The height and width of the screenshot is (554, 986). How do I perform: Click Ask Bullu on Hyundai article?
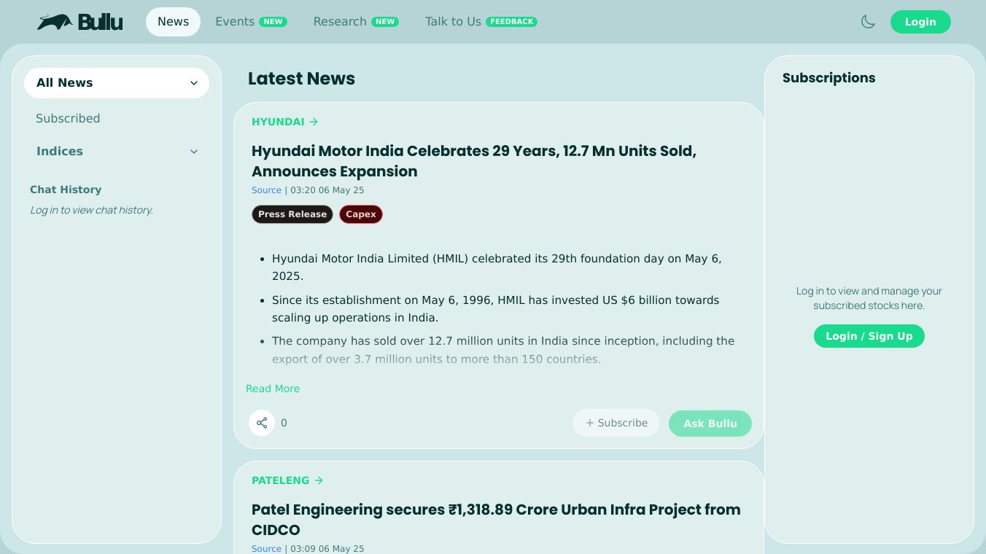tap(710, 424)
